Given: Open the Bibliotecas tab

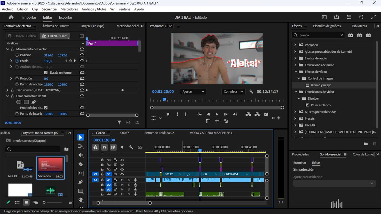Looking at the screenshot, I should coord(359,26).
